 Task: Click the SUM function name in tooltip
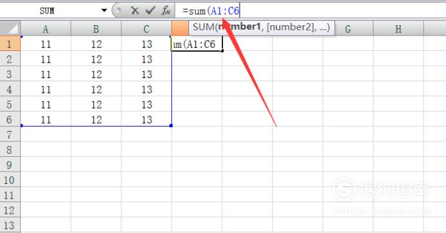[x=204, y=27]
